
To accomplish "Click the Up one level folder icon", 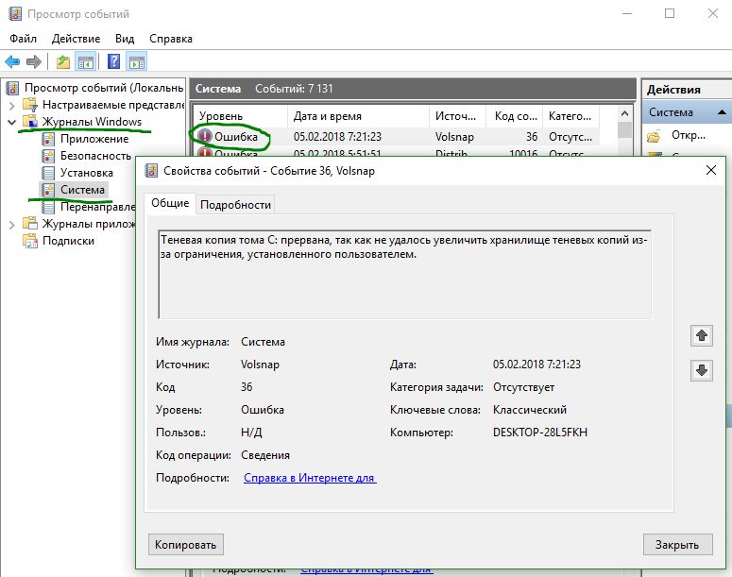I will (63, 61).
